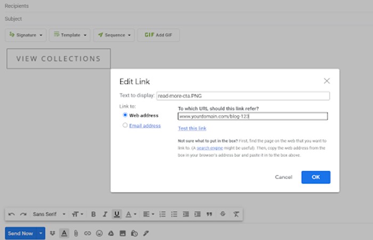Click the 'Test this link' hyperlink

(192, 128)
